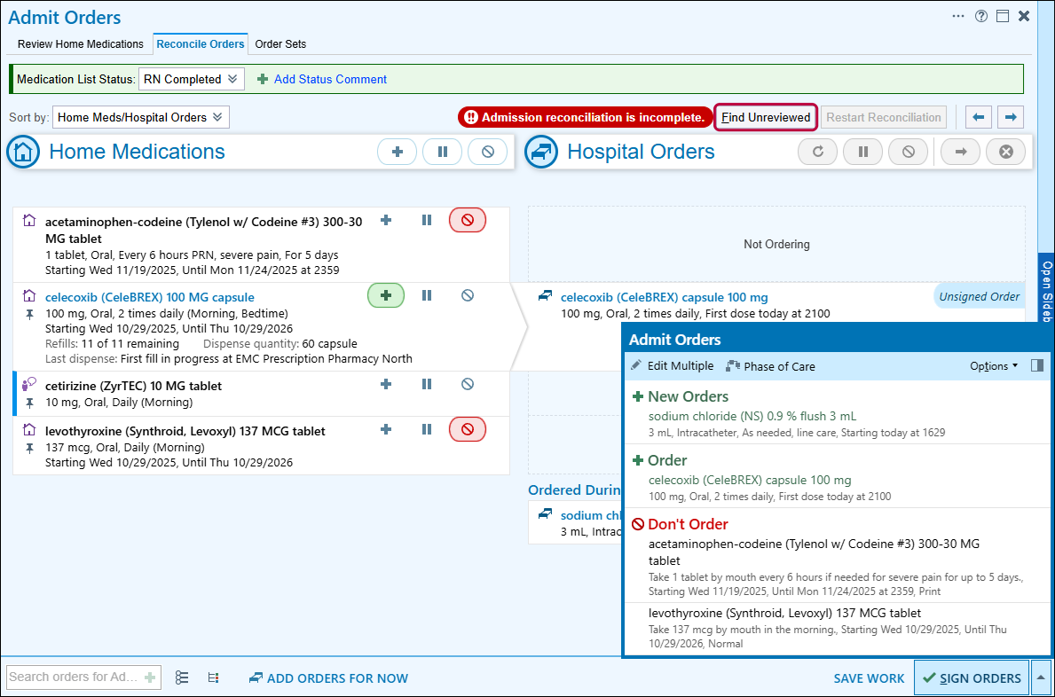Screen dimensions: 1055x697
Task: Go to previous step with left arrow
Action: pyautogui.click(x=979, y=117)
